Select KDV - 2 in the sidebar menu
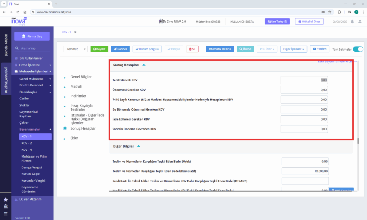Viewport: 367px width, 220px height. (27, 143)
